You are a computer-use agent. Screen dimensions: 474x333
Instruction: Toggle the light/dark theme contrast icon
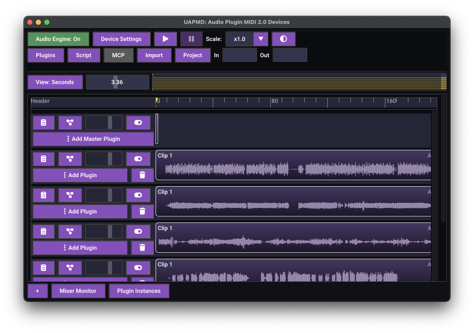point(283,39)
